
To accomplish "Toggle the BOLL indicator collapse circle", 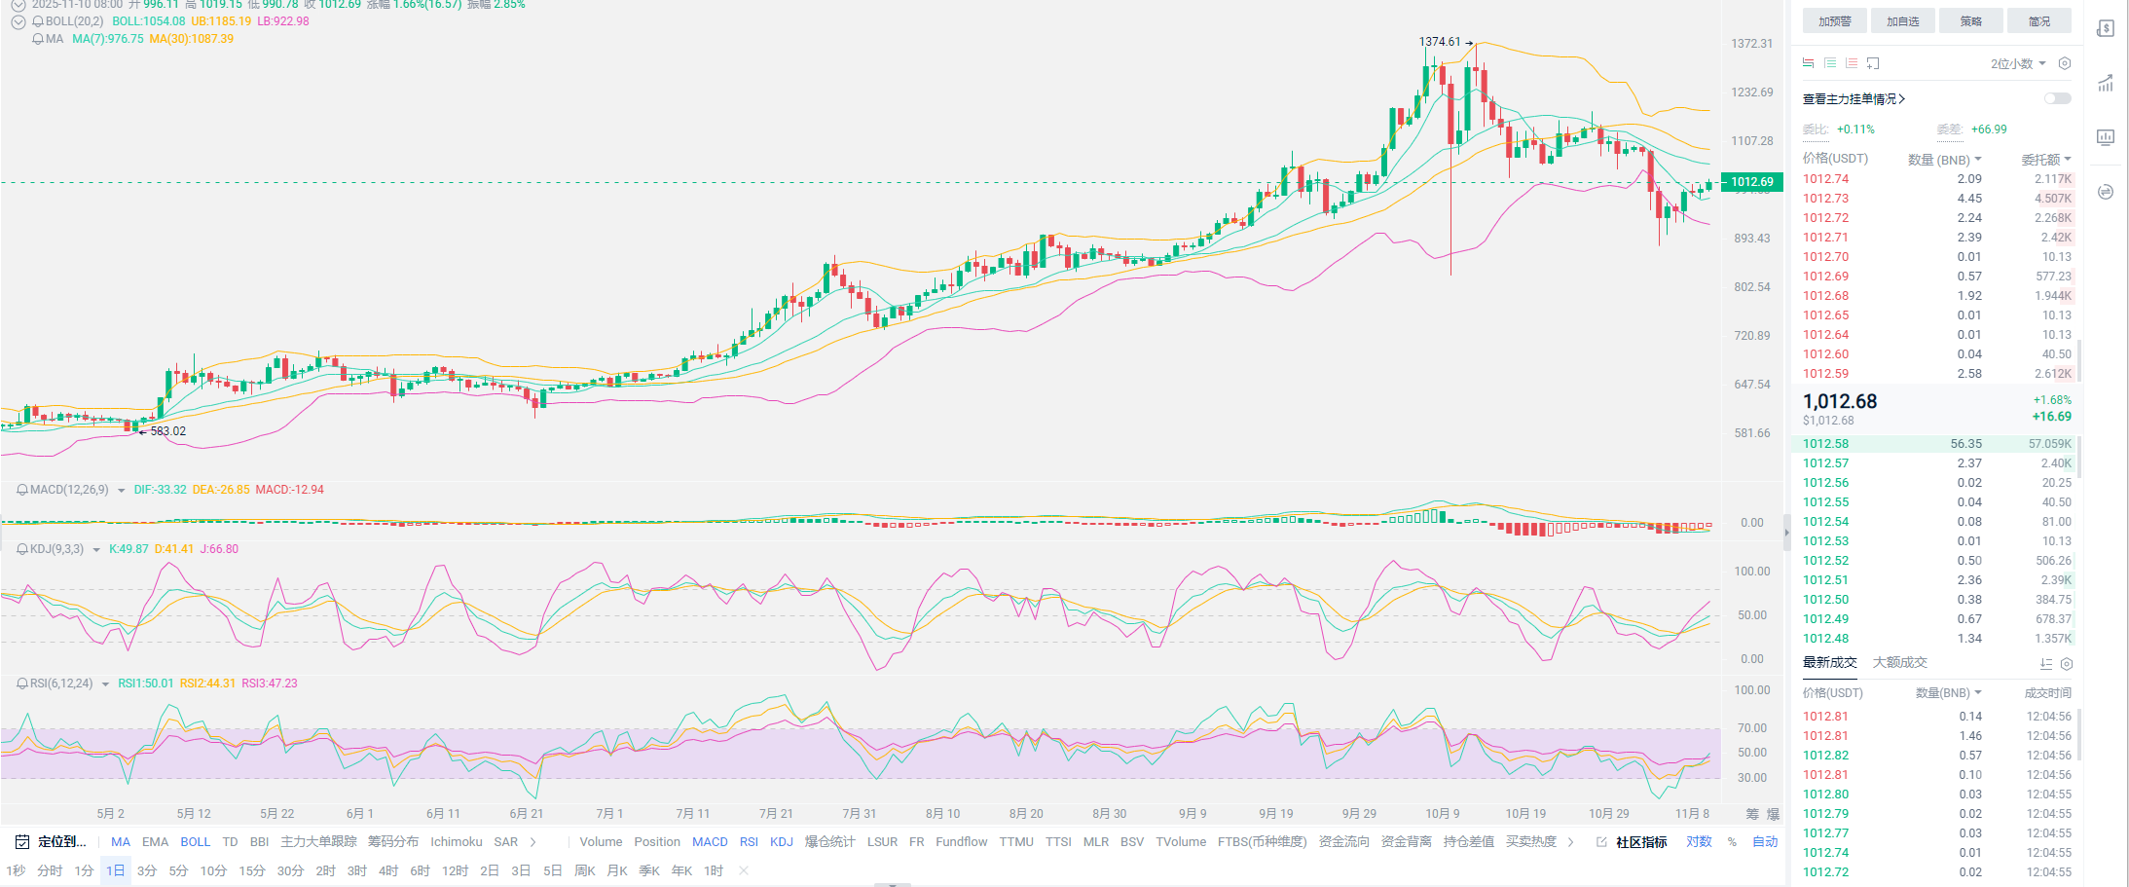I will click(x=18, y=21).
